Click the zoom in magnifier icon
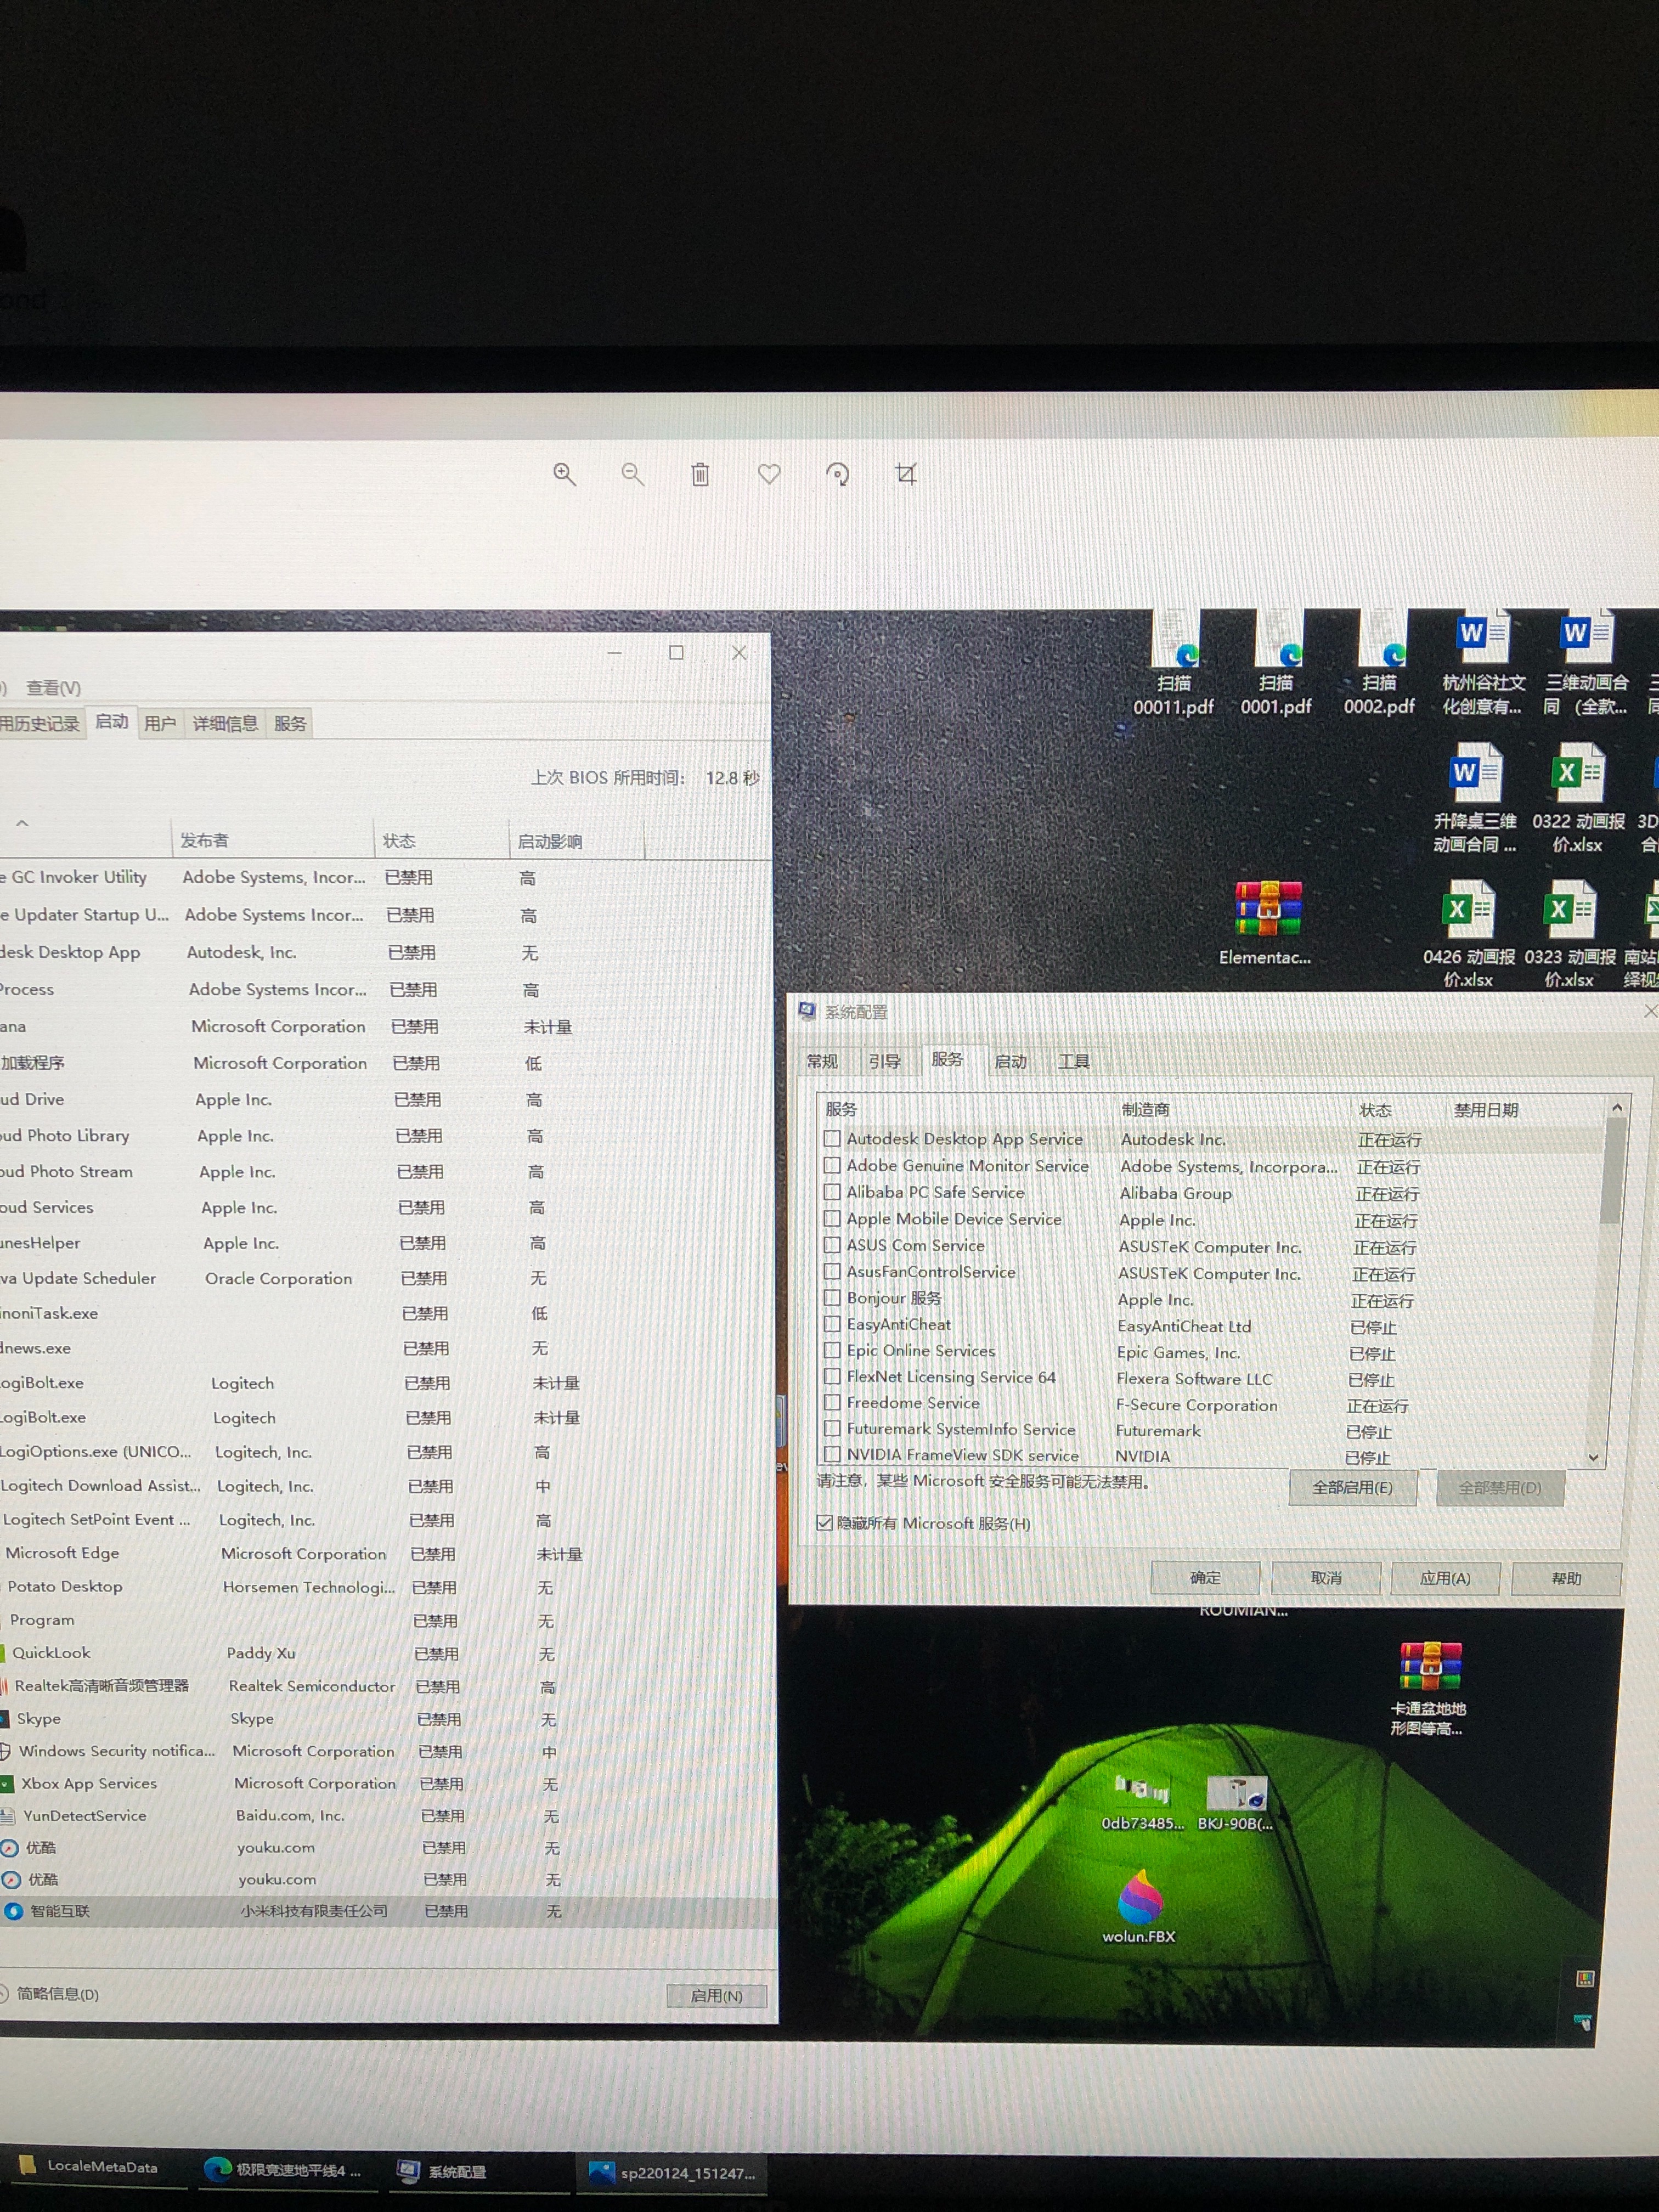 564,474
